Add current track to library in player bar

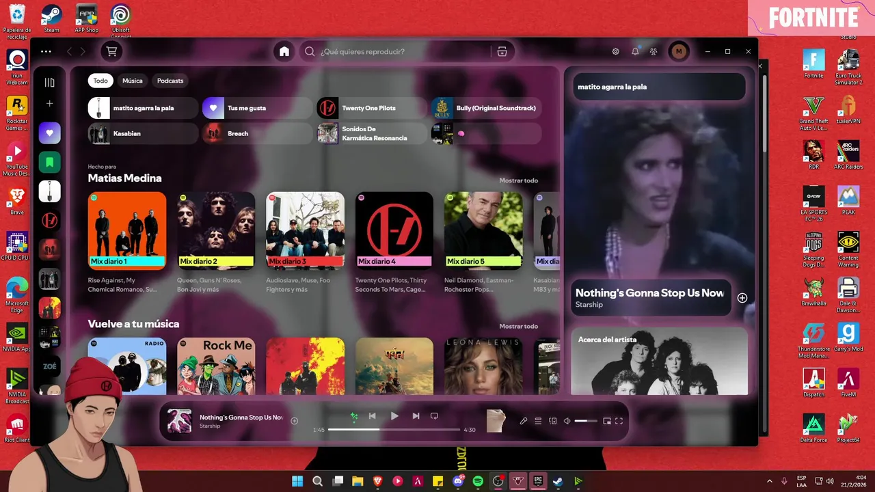295,421
